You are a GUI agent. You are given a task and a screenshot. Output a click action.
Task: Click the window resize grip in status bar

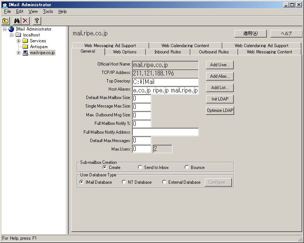click(x=300, y=239)
